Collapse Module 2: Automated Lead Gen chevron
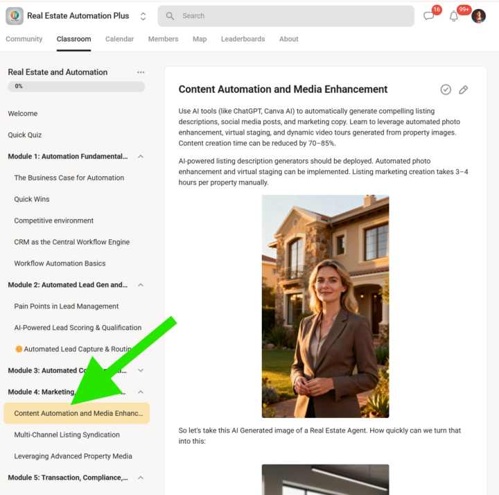 (141, 285)
